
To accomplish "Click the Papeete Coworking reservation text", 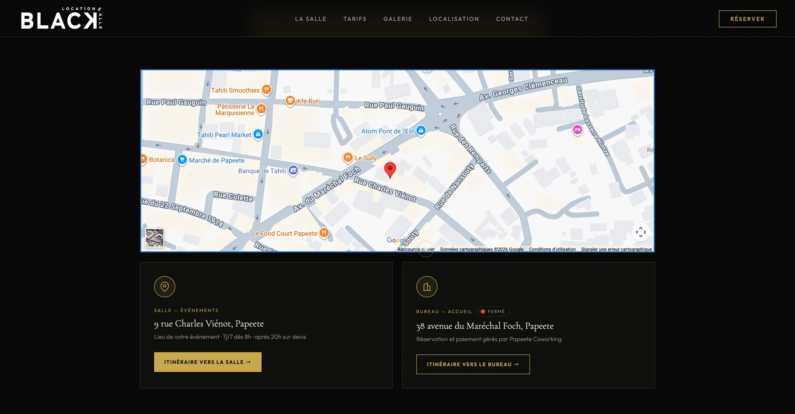I will (489, 339).
